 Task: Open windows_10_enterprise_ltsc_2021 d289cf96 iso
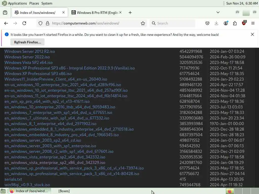pyautogui.click(x=63, y=85)
